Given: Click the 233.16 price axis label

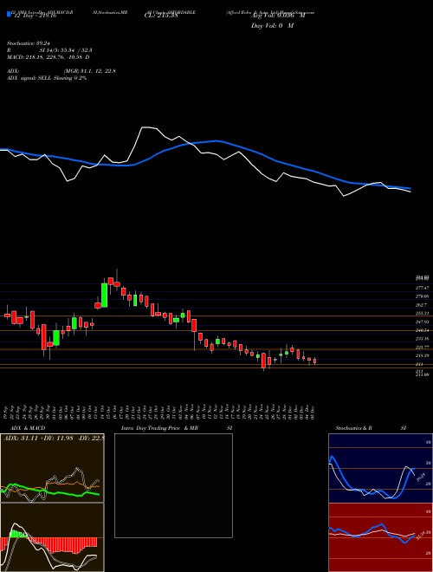Looking at the screenshot, I should click(x=422, y=339).
